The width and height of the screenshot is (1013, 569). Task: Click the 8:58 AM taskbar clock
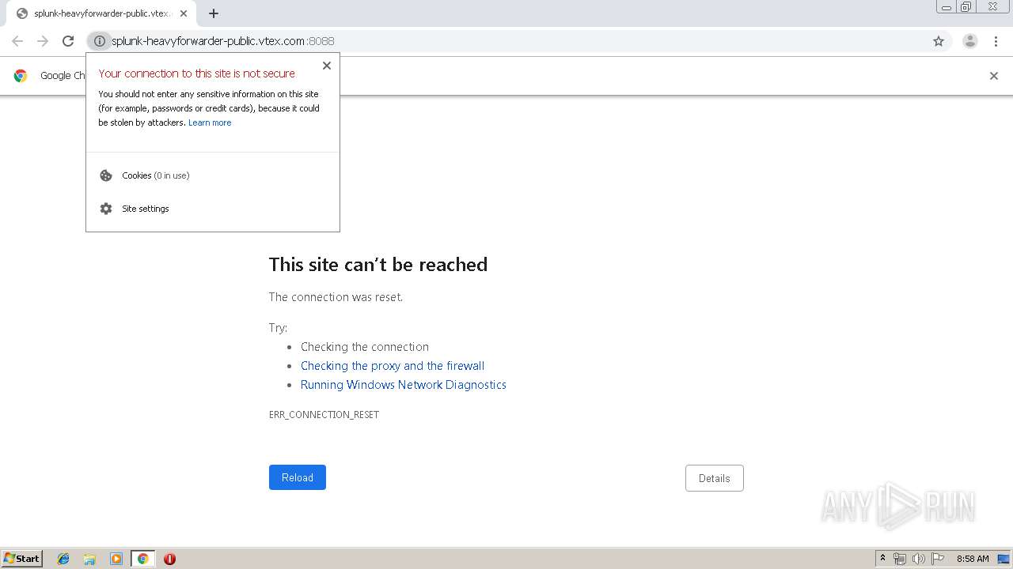(973, 559)
